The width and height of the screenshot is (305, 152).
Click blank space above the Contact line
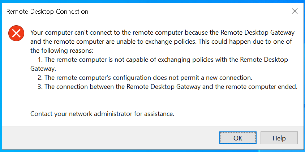[x=145, y=100]
